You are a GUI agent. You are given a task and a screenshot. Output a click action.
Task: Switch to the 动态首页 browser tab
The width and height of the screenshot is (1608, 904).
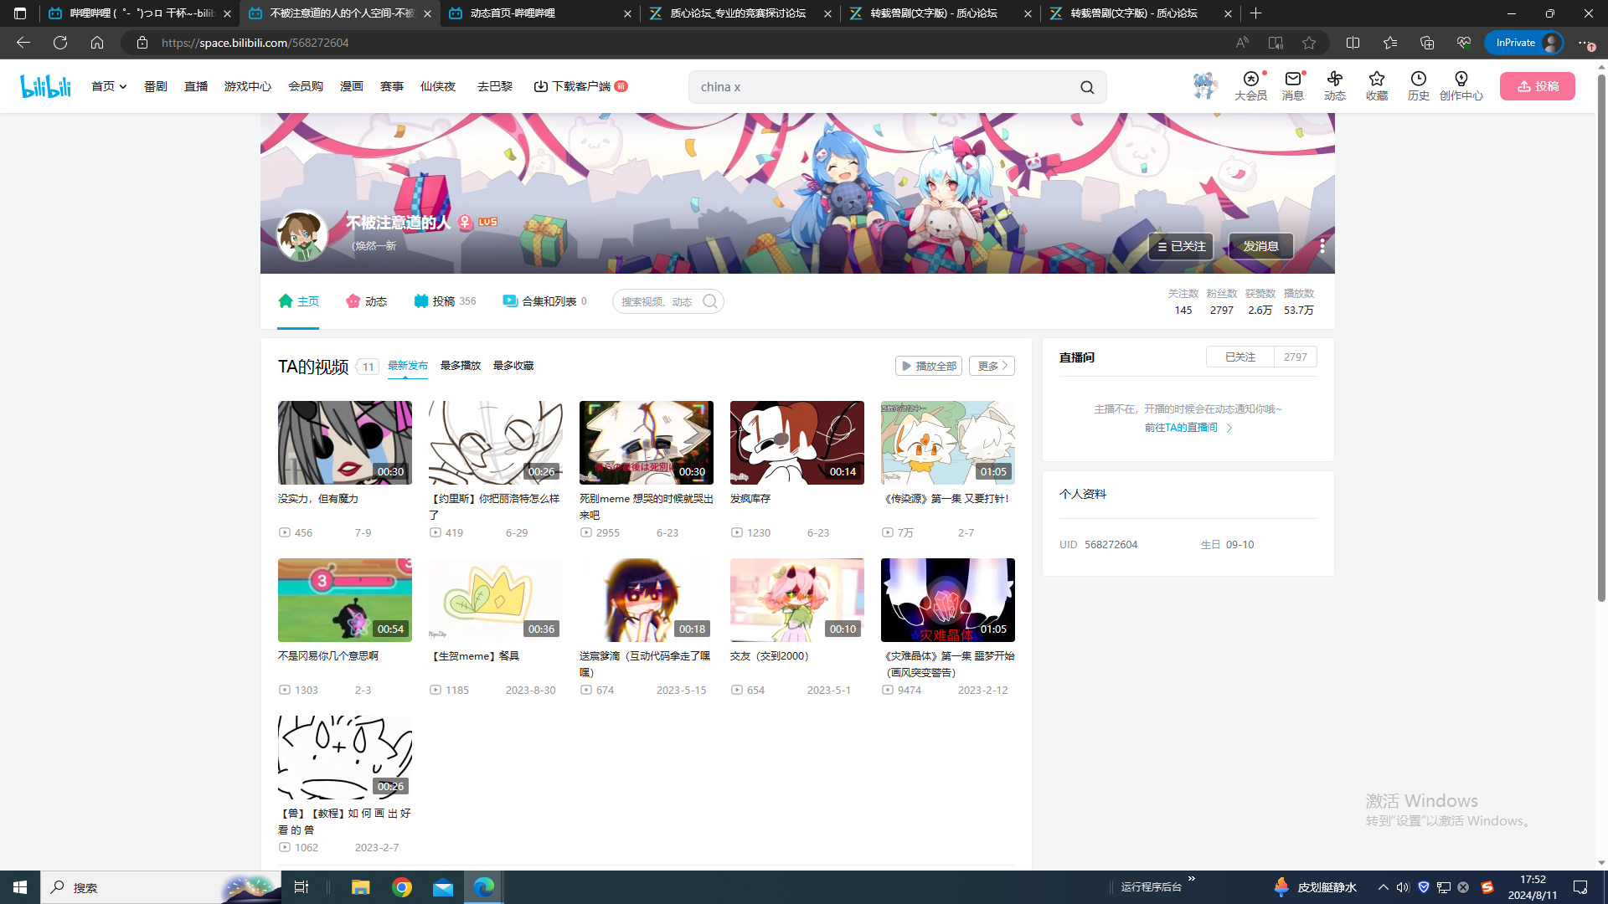(539, 13)
